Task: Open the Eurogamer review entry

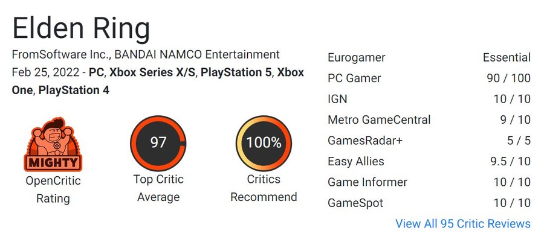Action: 429,57
